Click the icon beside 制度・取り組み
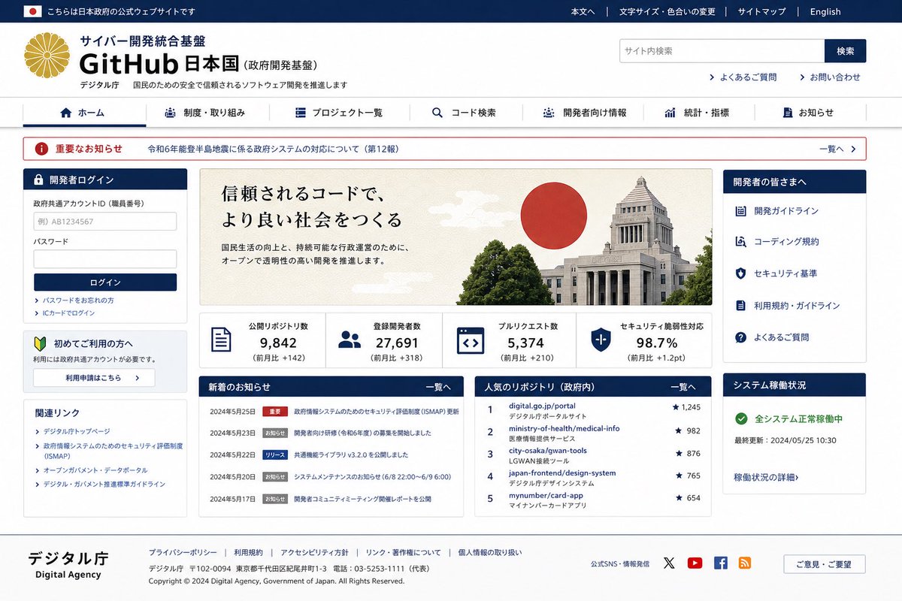This screenshot has height=601, width=902. (170, 113)
